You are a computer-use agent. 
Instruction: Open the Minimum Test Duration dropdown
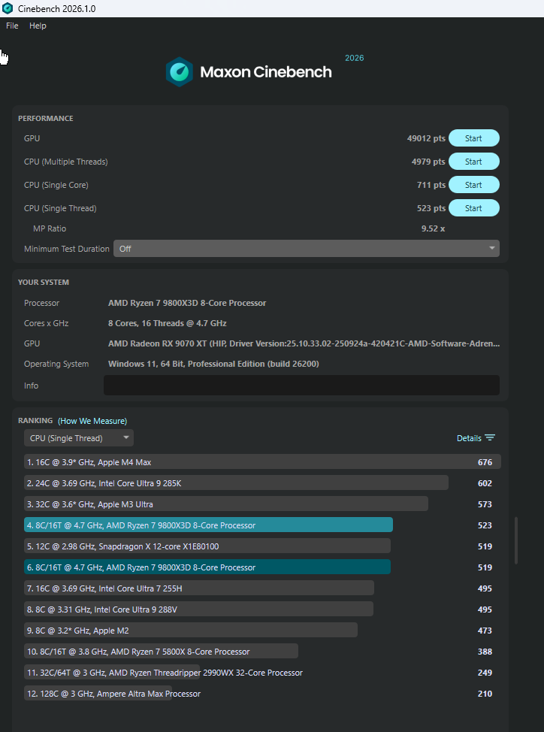click(306, 248)
